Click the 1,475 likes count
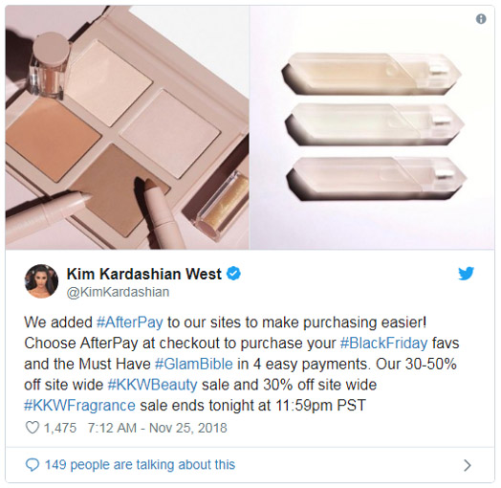The width and height of the screenshot is (501, 488). 60,428
